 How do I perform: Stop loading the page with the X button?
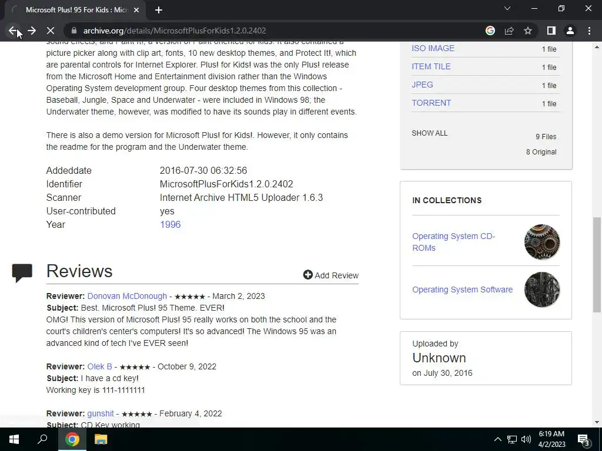51,31
